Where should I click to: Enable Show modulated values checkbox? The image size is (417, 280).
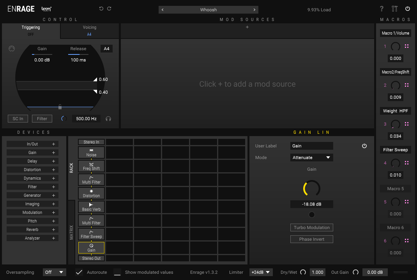point(117,272)
